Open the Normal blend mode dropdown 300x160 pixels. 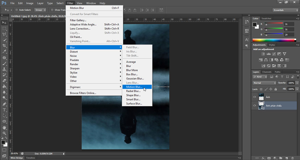264,83
